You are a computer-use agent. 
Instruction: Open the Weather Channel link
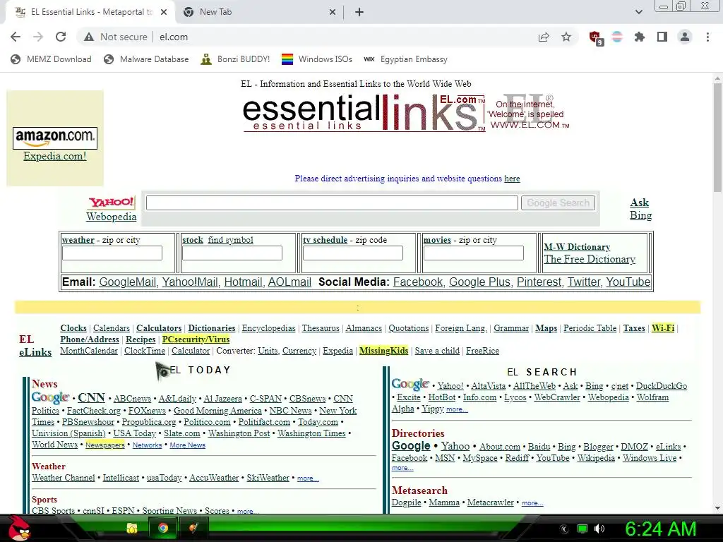click(x=63, y=478)
